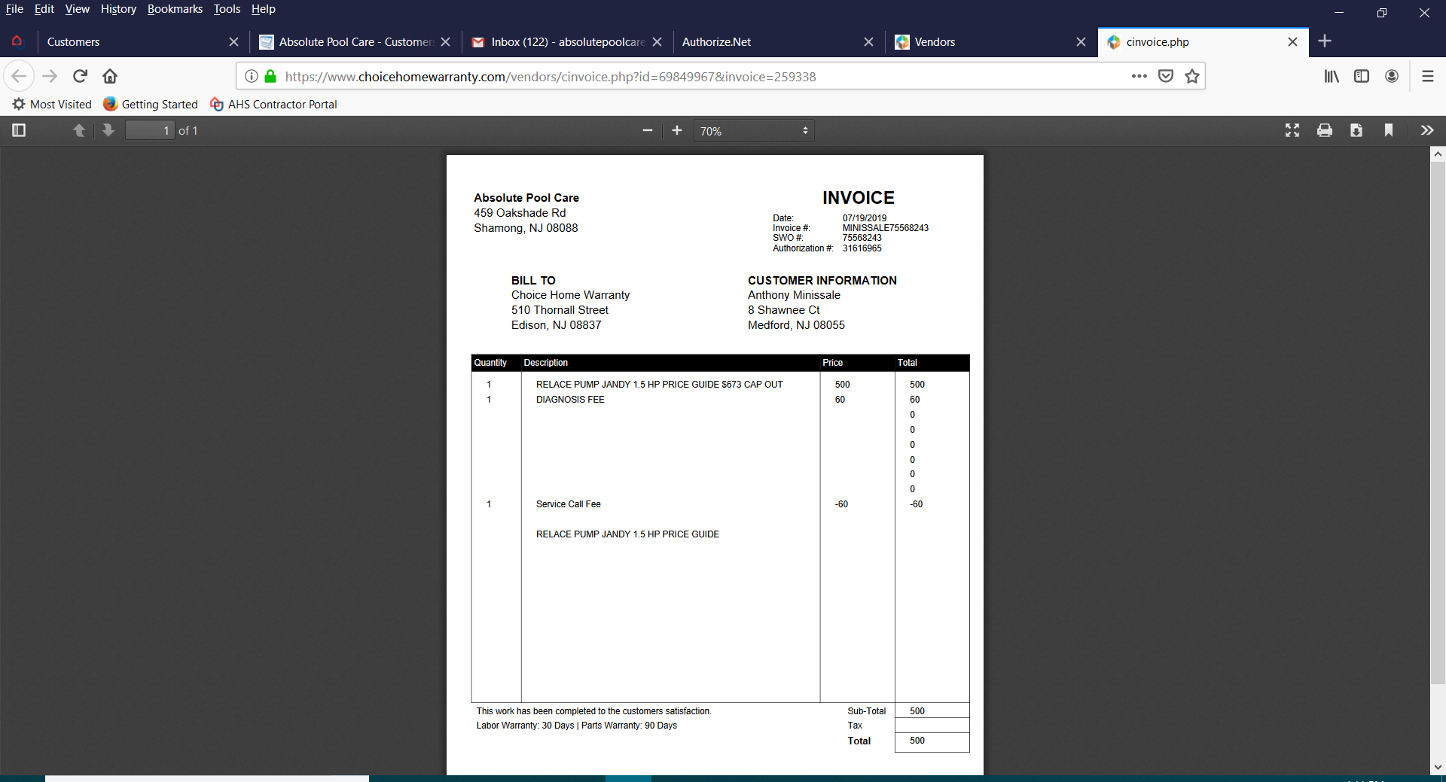Screen dimensions: 1446x782
Task: Download the invoice PDF
Action: 1356,130
